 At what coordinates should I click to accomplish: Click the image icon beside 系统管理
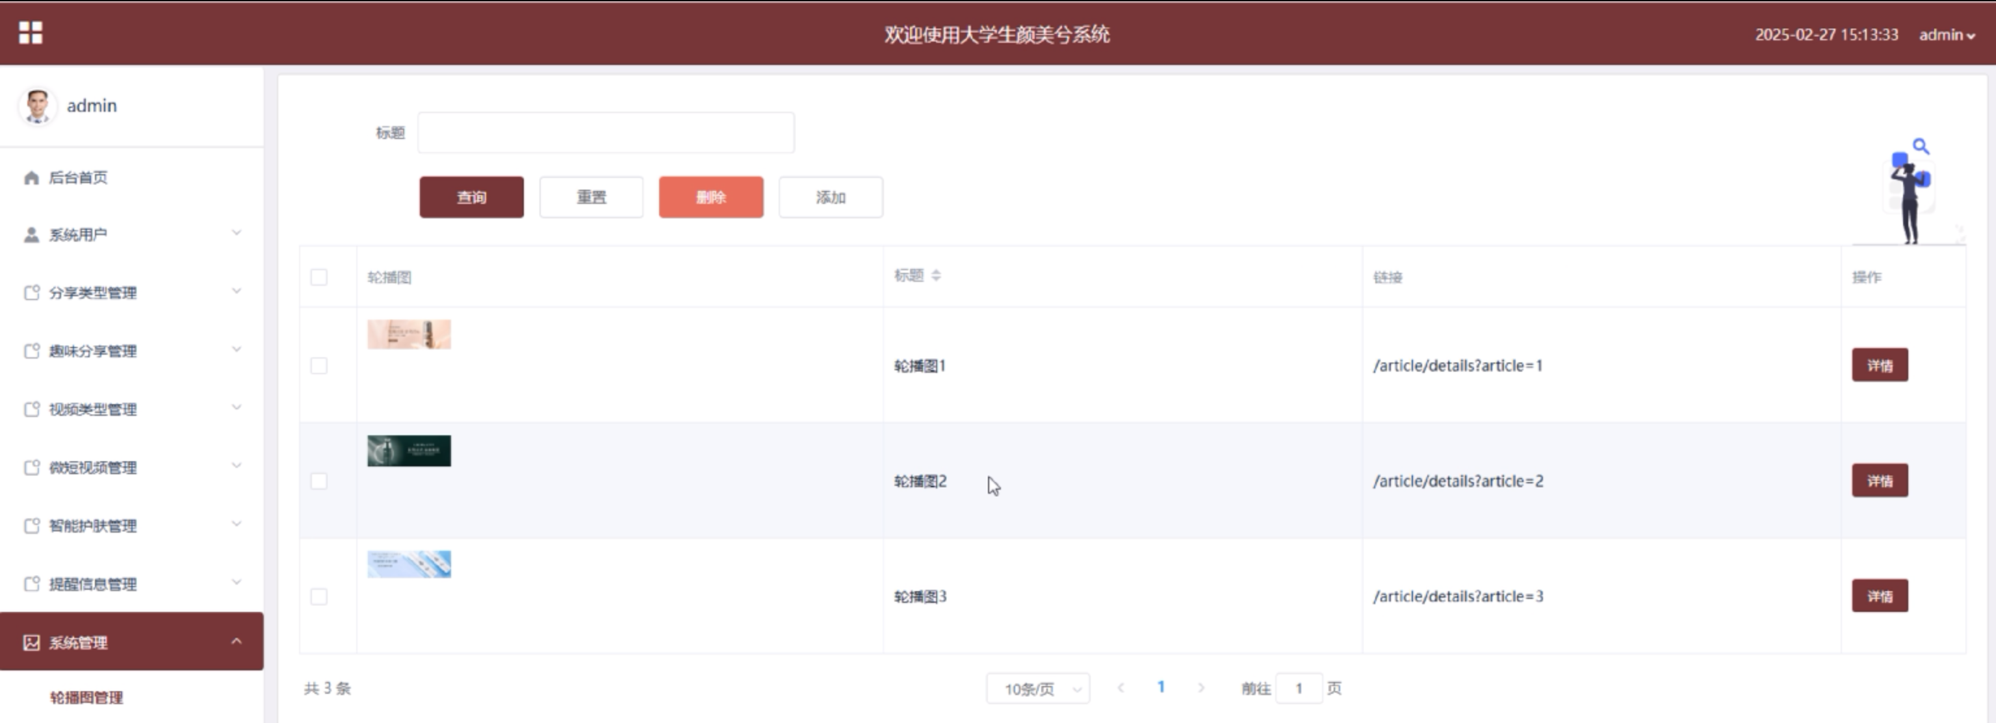pyautogui.click(x=31, y=642)
